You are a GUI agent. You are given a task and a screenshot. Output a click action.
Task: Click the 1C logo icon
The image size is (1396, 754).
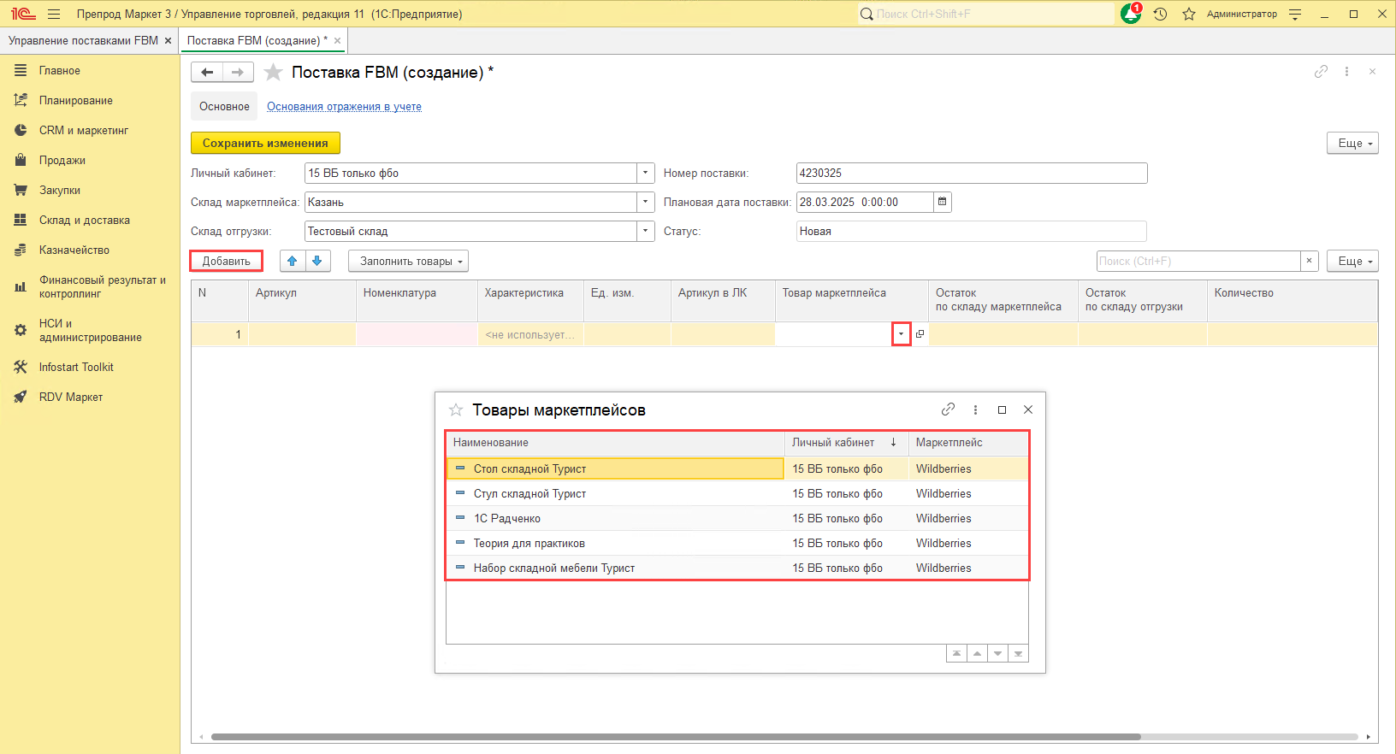(23, 14)
